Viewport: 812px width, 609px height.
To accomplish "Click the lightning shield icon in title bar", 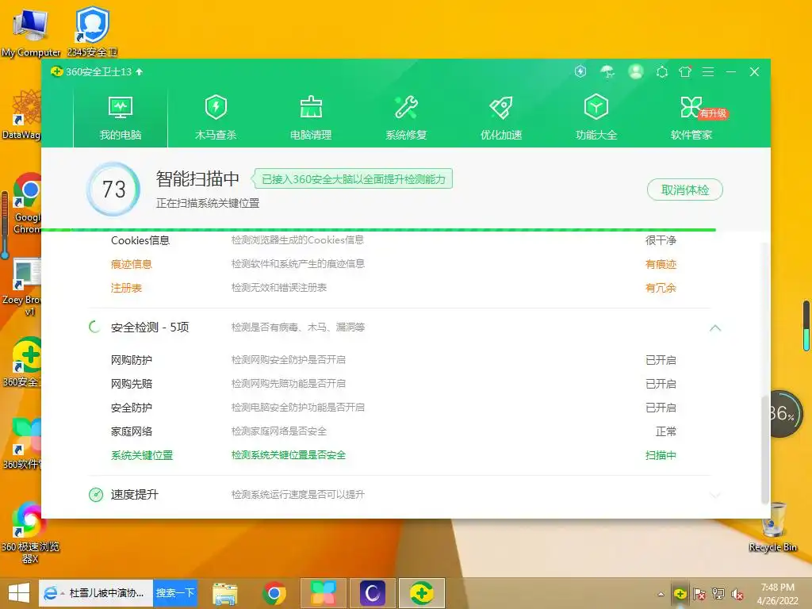I will pos(580,71).
